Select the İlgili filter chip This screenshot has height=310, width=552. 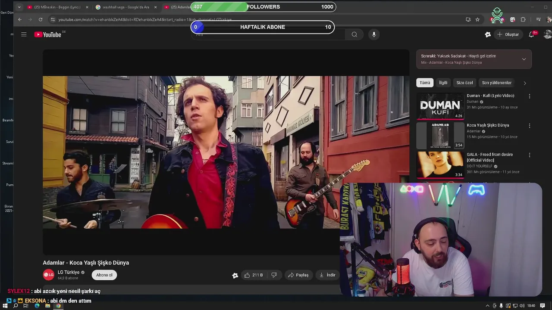click(x=443, y=83)
